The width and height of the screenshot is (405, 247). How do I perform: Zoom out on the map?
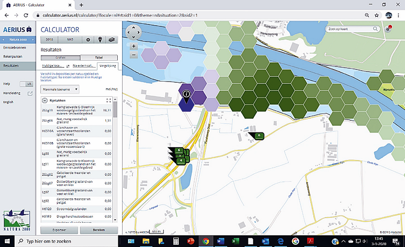click(133, 55)
